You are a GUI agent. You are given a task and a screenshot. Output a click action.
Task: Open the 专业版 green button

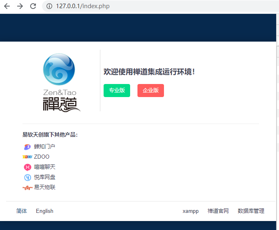pyautogui.click(x=117, y=91)
